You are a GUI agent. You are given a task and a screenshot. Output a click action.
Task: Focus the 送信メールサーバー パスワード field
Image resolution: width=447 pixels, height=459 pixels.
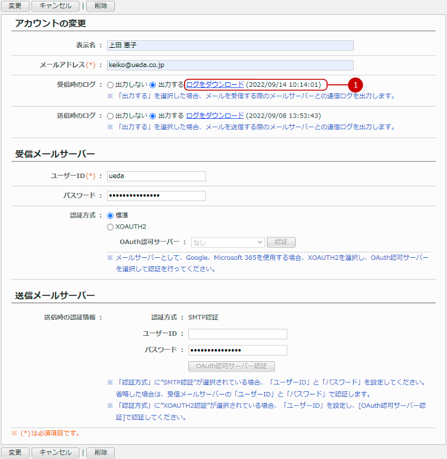tap(238, 350)
